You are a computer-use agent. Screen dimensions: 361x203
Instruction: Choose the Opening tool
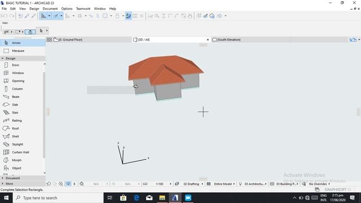pyautogui.click(x=21, y=81)
